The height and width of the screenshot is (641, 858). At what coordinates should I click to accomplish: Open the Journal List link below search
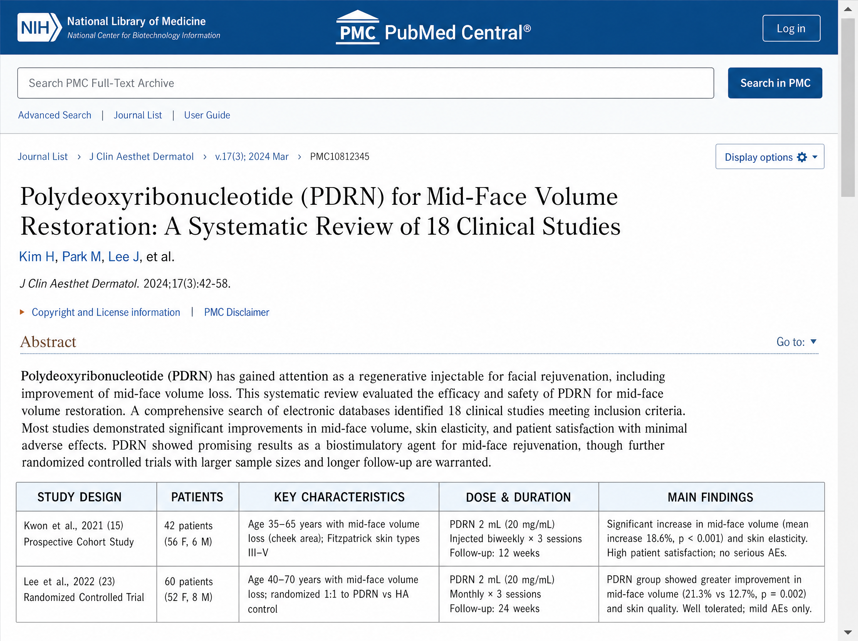pos(138,115)
